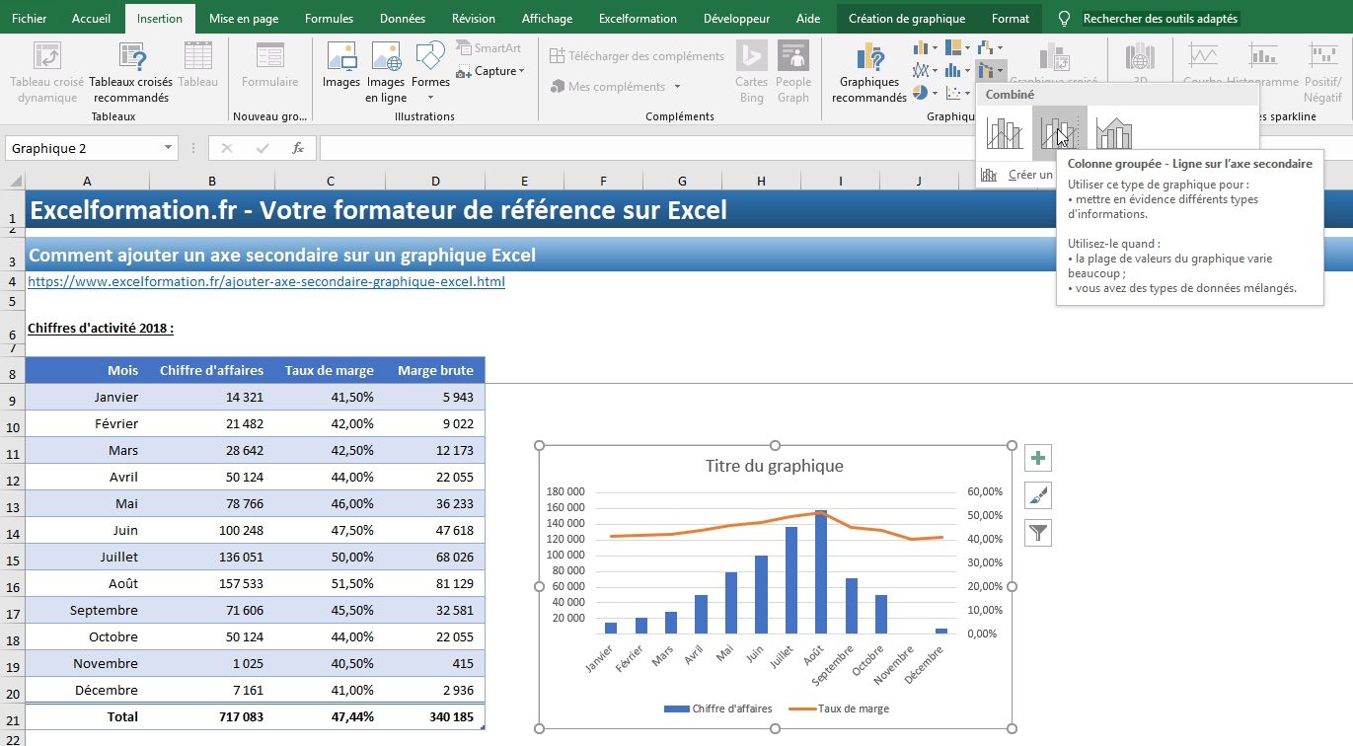Select the Total Marge brute cell 340 185
The image size is (1353, 746).
[x=435, y=716]
